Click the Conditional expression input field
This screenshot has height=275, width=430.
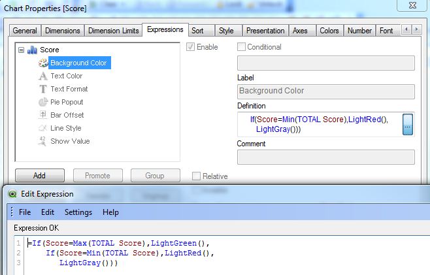tap(326, 63)
